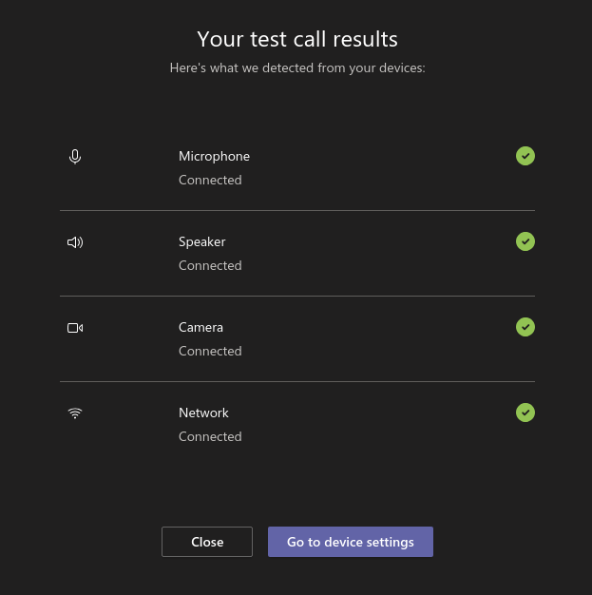Screen dimensions: 592x595
Task: Click the Connected status under Network
Action: click(210, 437)
